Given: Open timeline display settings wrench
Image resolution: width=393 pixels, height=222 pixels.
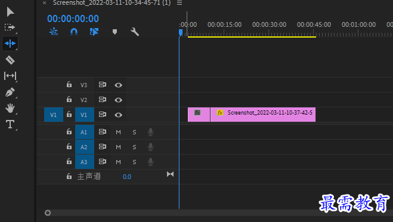Looking at the screenshot, I should pyautogui.click(x=135, y=32).
